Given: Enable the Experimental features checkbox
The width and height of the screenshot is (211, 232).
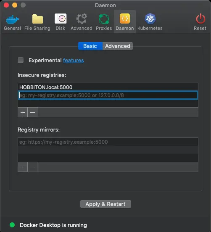Looking at the screenshot, I should 21,60.
